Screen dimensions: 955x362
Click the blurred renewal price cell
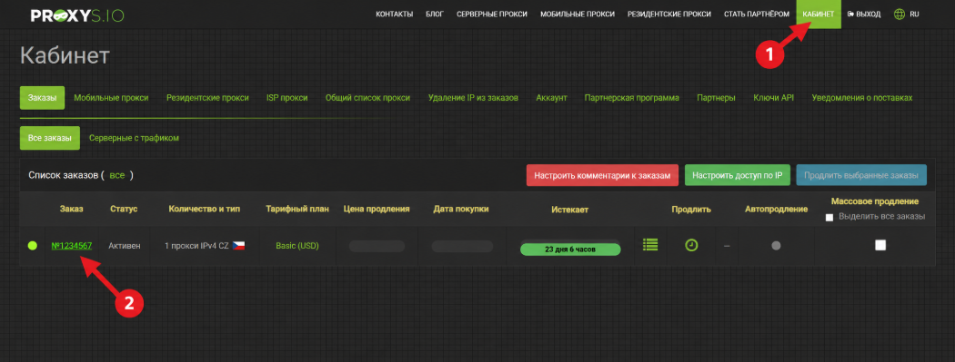click(377, 246)
